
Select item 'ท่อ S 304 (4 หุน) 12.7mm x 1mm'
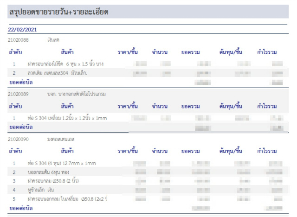tap(62, 163)
